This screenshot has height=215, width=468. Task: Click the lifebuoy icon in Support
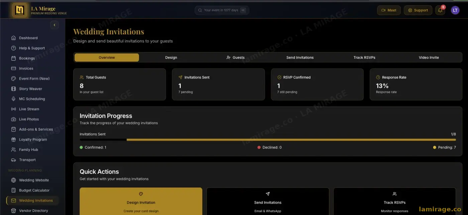410,10
